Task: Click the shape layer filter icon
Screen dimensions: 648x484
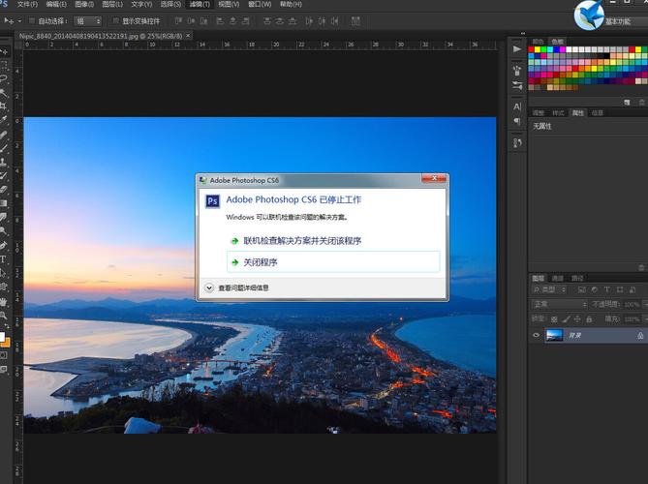Action: tap(620, 289)
